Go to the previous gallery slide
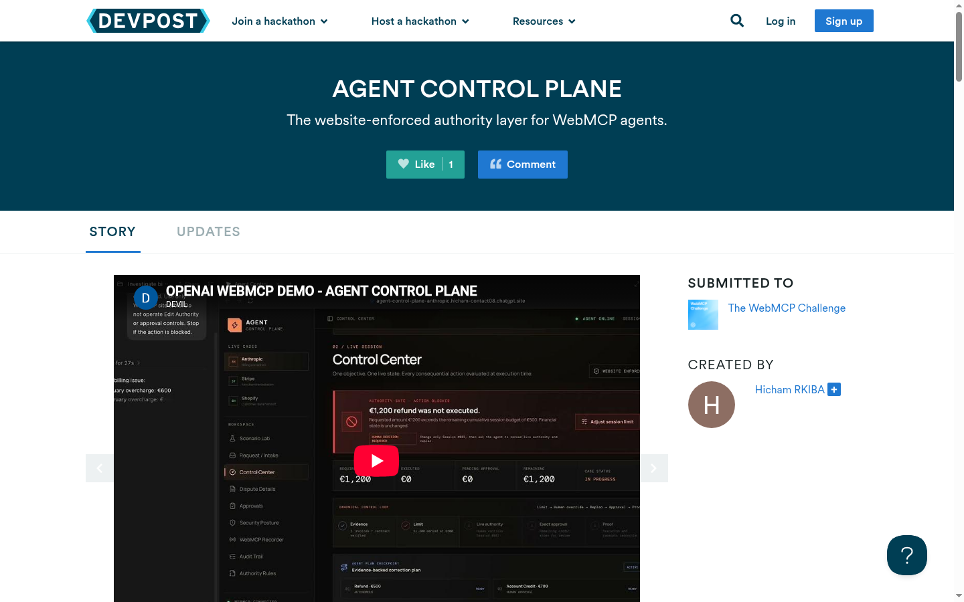This screenshot has height=602, width=964. 100,468
